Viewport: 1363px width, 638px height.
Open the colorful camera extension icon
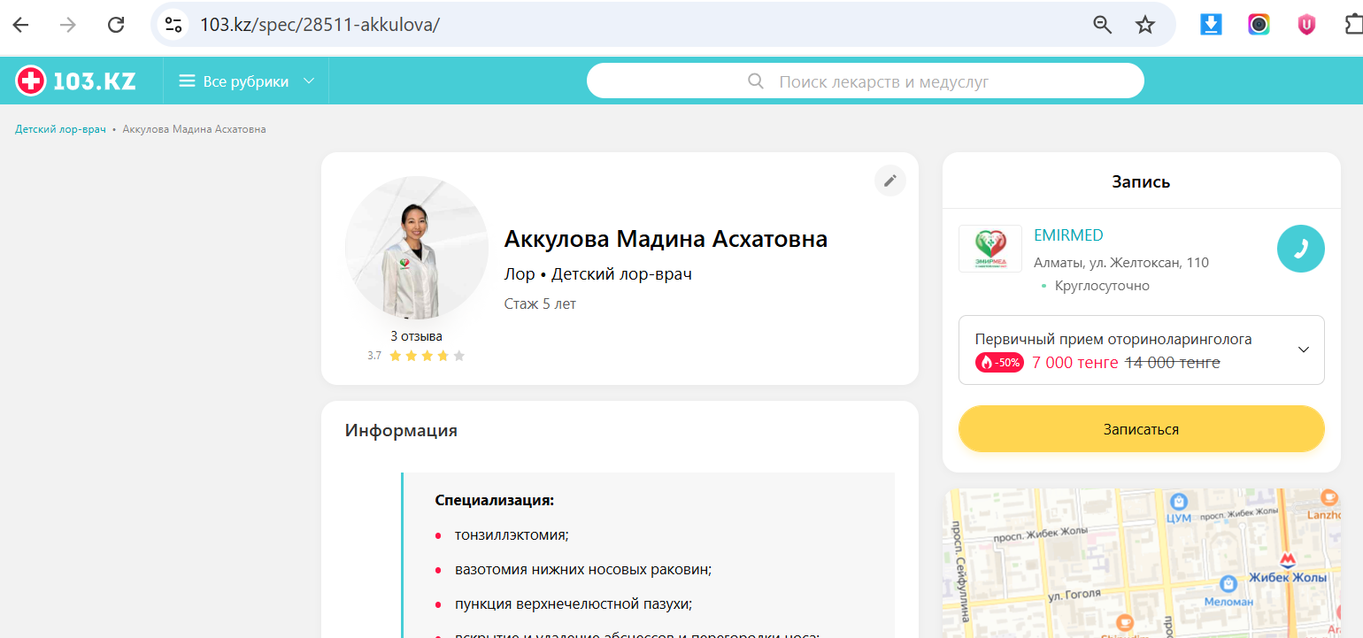tap(1259, 25)
